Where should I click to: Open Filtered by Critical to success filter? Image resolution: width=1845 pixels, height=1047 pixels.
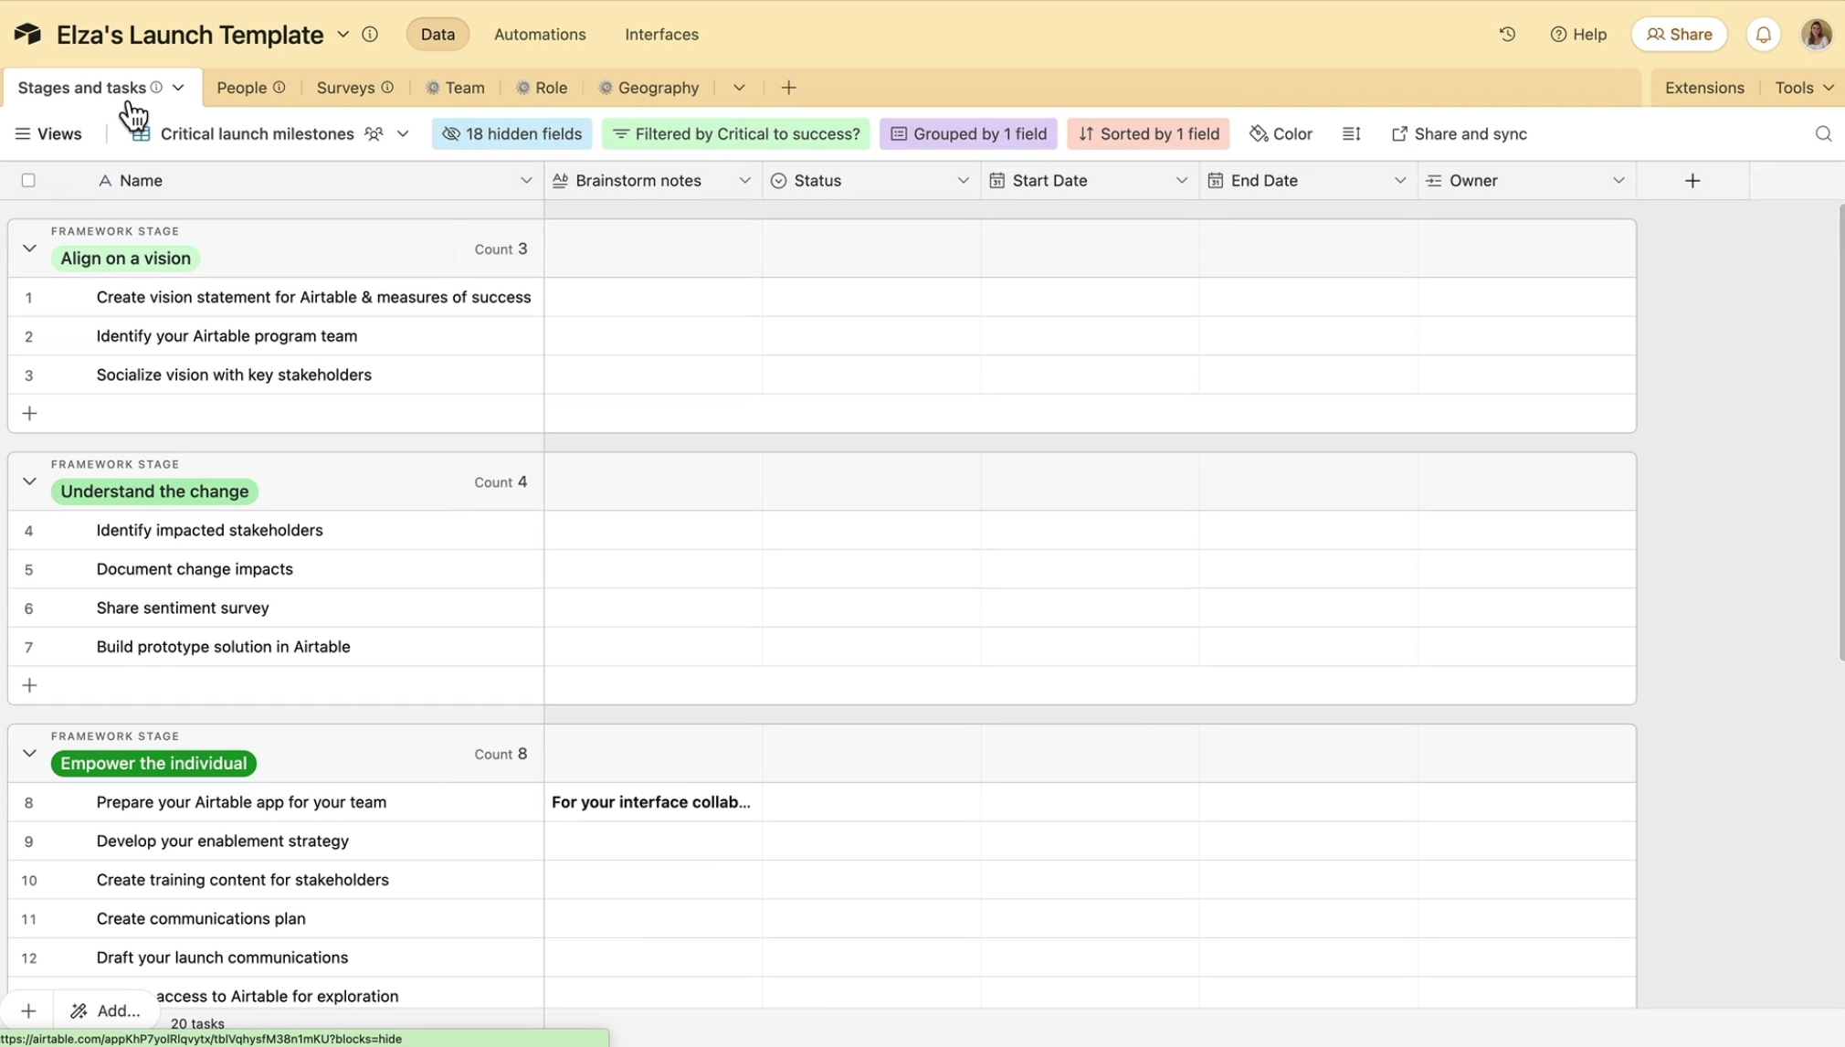(x=736, y=133)
